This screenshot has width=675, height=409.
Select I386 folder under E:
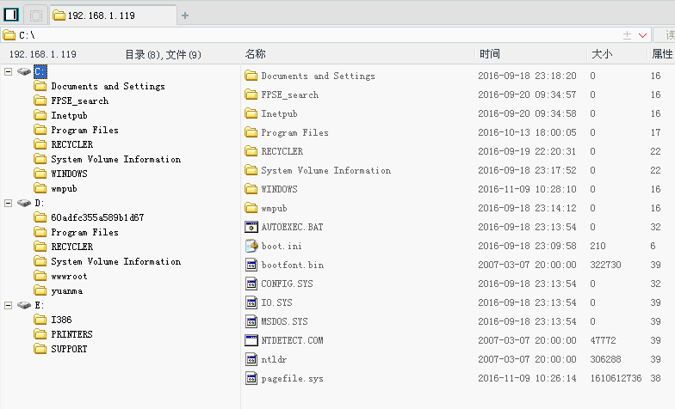point(62,320)
